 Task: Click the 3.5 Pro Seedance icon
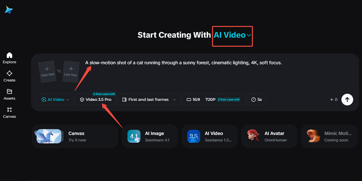click(x=194, y=136)
